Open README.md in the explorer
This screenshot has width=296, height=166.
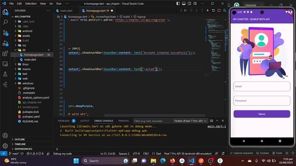(x=30, y=121)
